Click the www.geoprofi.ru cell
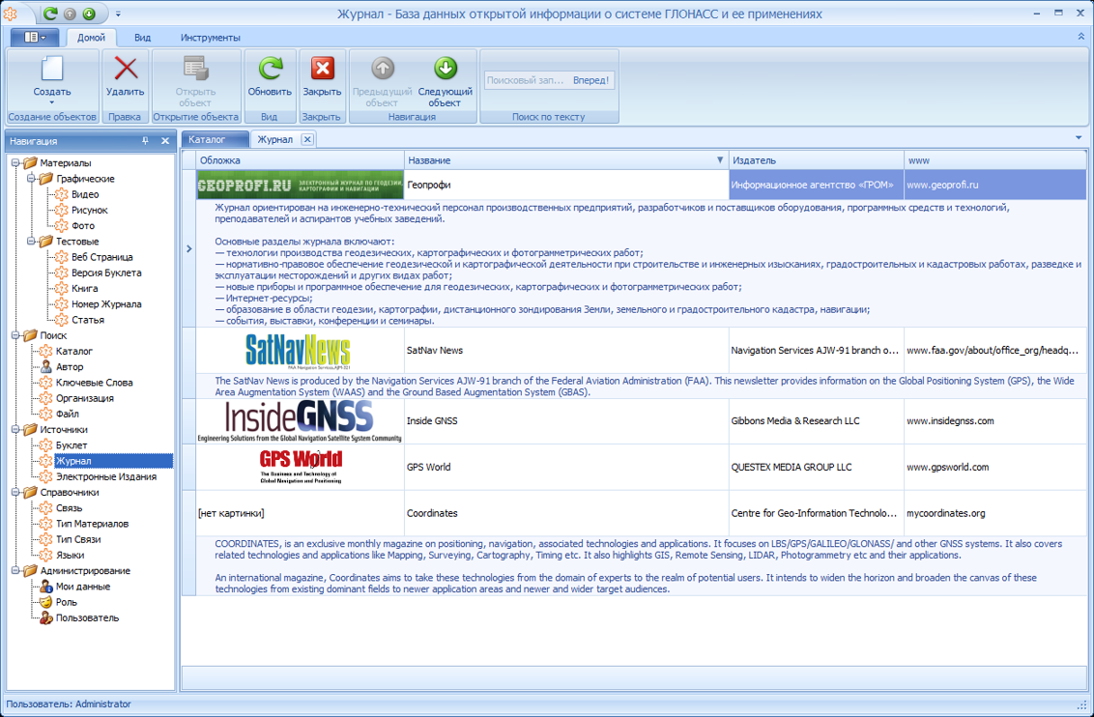Screen dimensions: 1094x717 [x=994, y=185]
